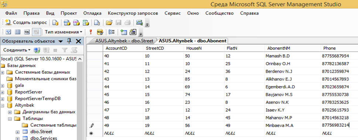Toggle the SQL pane icon
This screenshot has width=358, height=140.
[x=27, y=32]
